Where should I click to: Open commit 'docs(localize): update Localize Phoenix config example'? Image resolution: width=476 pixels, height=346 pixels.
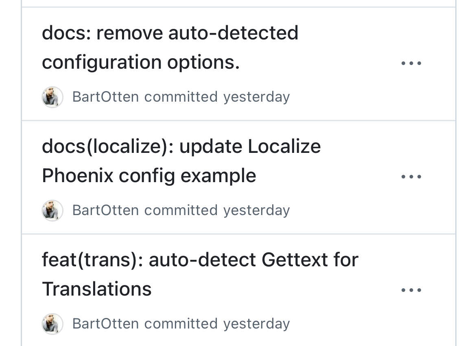(181, 161)
